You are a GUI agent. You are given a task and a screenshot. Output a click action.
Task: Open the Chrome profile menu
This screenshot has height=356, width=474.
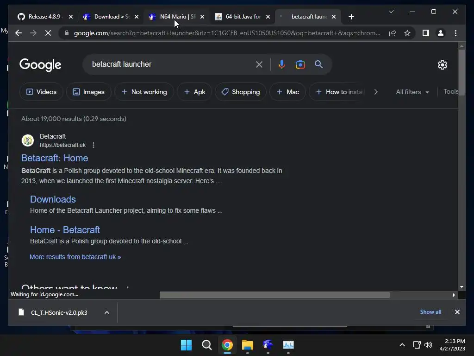(x=441, y=33)
